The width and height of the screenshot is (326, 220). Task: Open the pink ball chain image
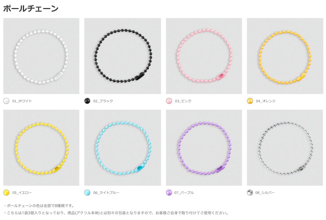(204, 56)
